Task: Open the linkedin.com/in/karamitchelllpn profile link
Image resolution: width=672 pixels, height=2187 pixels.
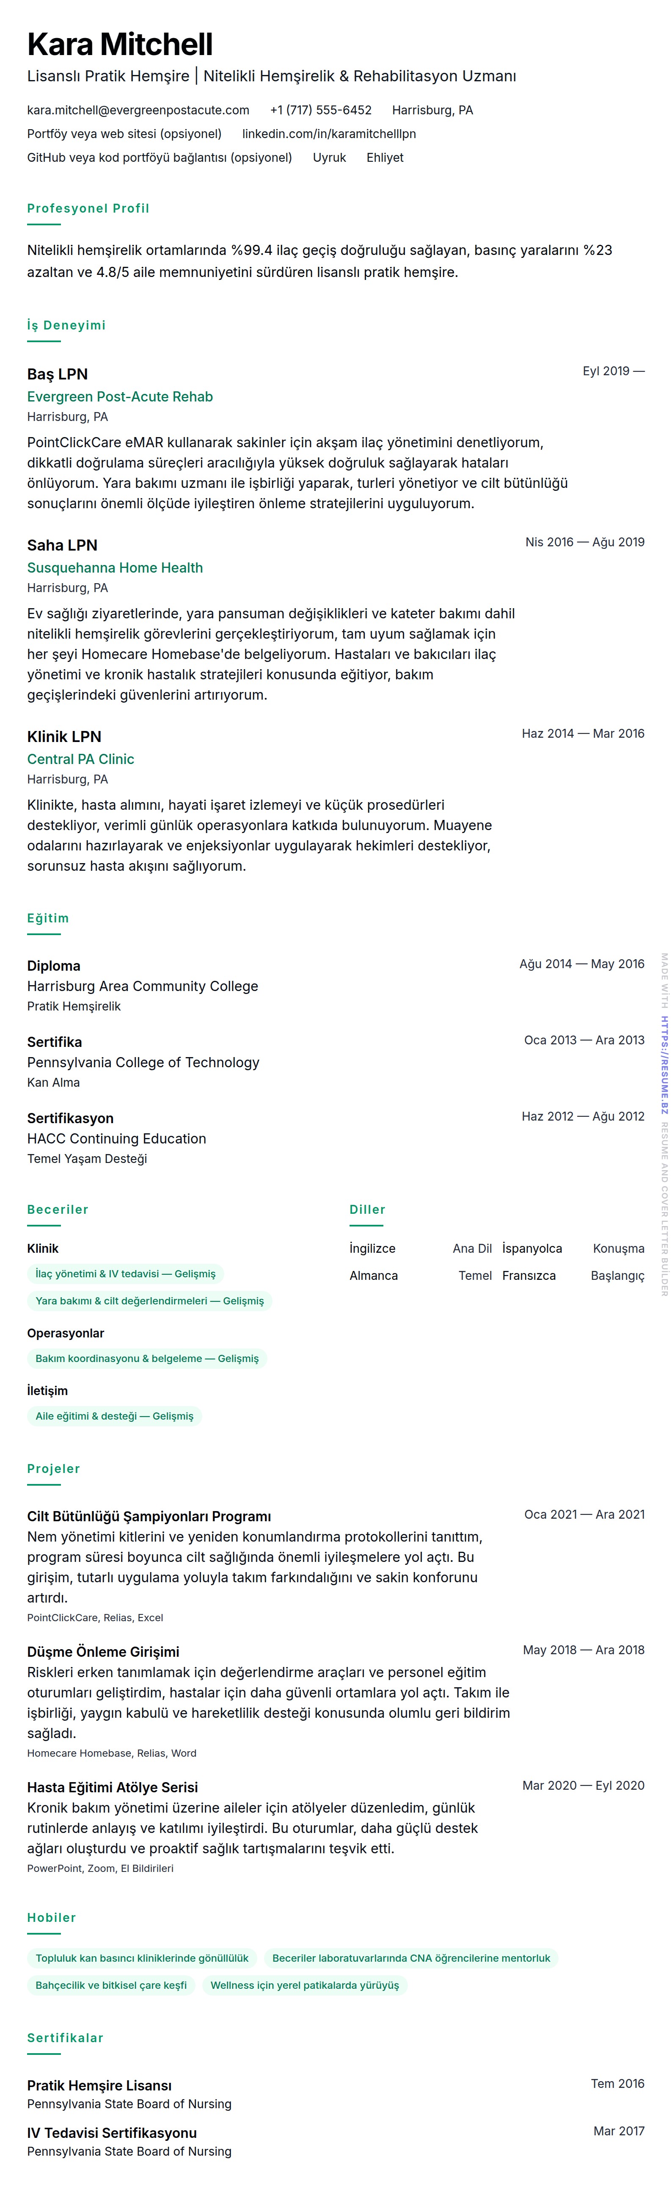Action: pos(329,134)
